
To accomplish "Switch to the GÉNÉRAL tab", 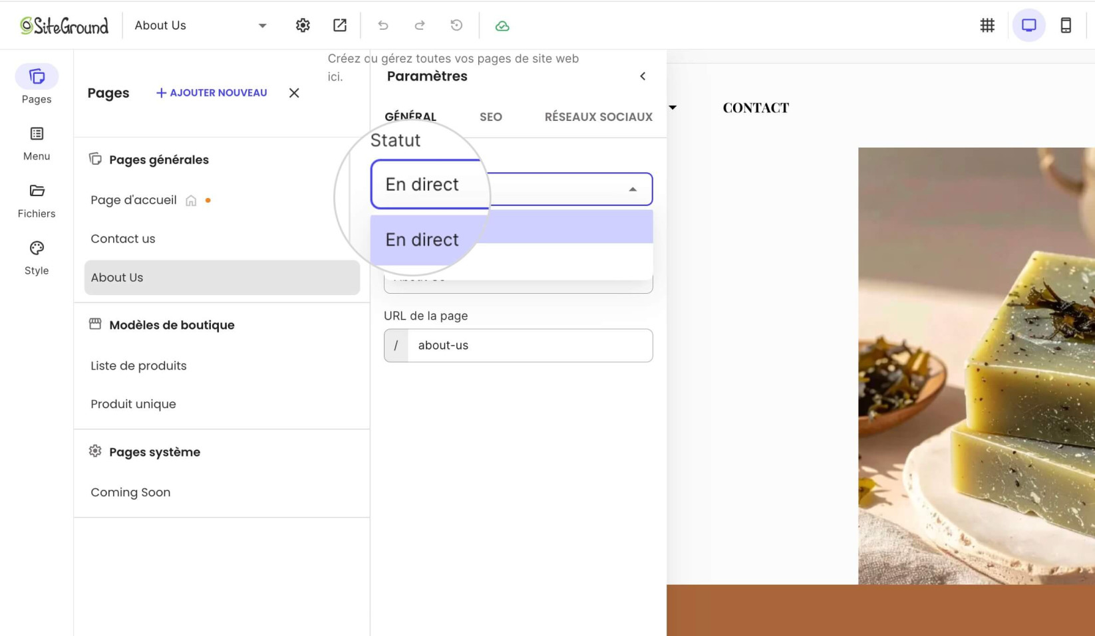I will 410,117.
